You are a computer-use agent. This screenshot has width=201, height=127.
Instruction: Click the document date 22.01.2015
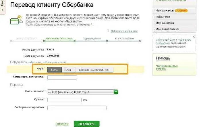tap(53, 56)
